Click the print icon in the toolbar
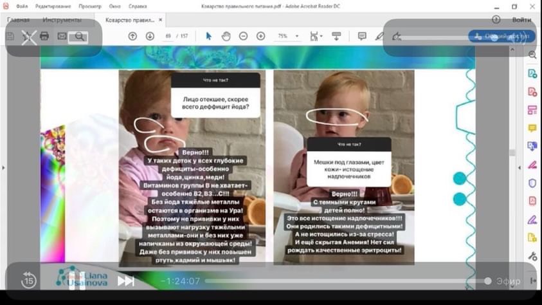 click(44, 36)
